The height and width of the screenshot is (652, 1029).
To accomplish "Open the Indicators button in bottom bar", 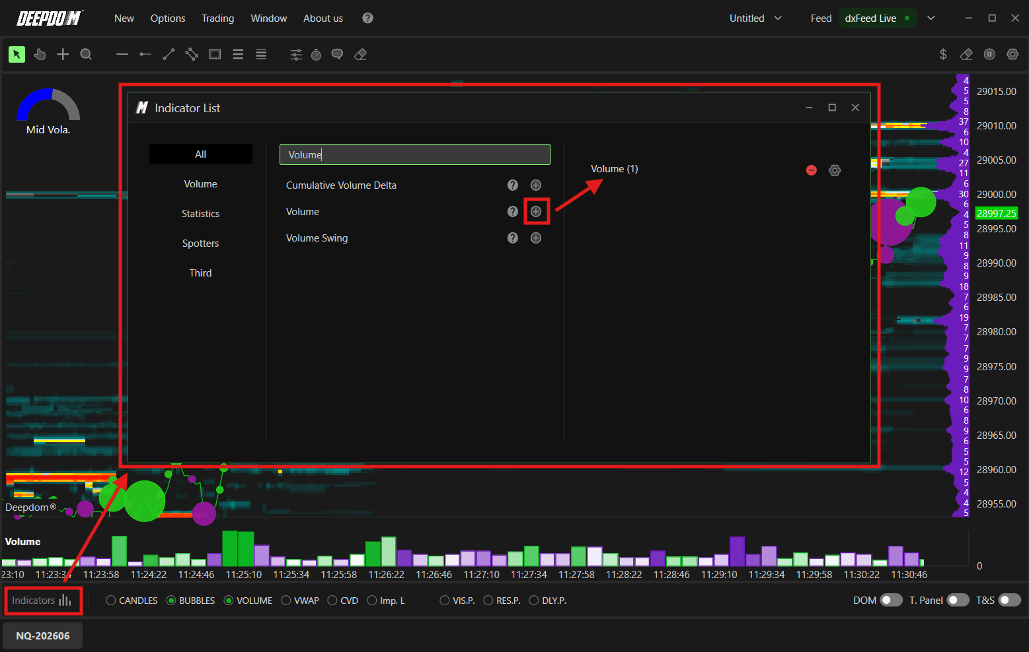I will (x=42, y=601).
